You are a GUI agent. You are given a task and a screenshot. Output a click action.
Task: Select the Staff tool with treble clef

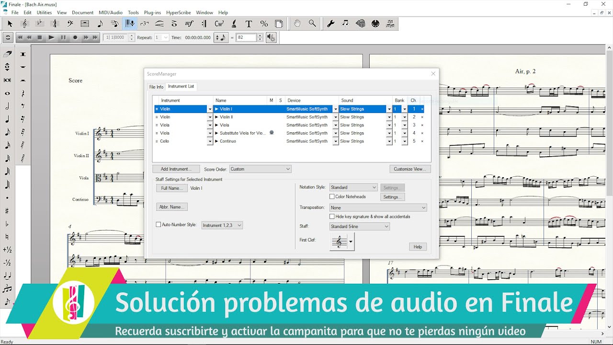[x=25, y=23]
